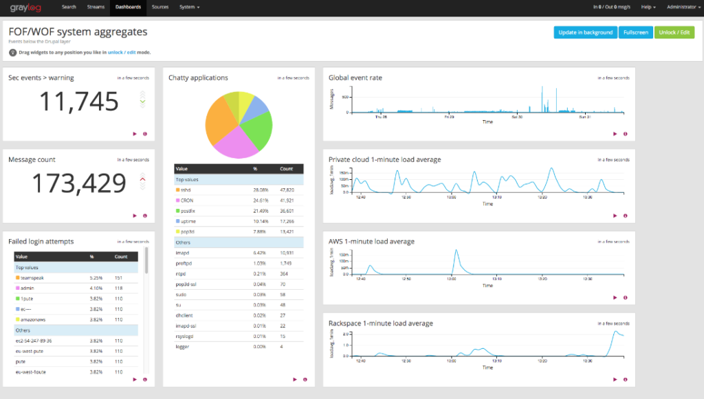
Task: Click the play icon on Message count widget
Action: [135, 216]
